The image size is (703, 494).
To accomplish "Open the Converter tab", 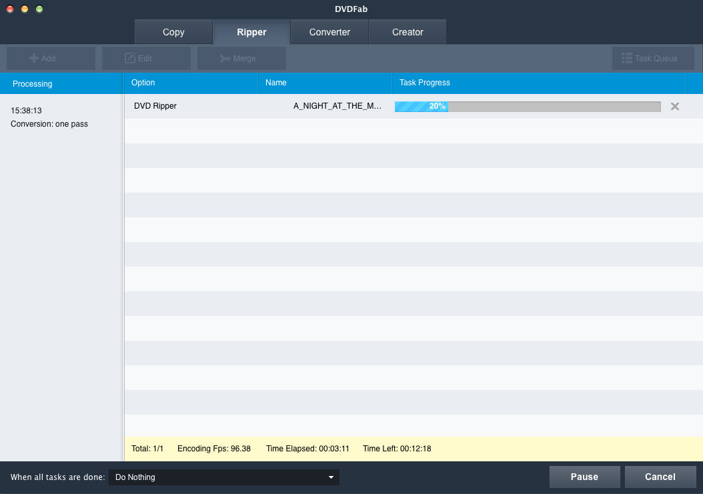I will pos(329,32).
